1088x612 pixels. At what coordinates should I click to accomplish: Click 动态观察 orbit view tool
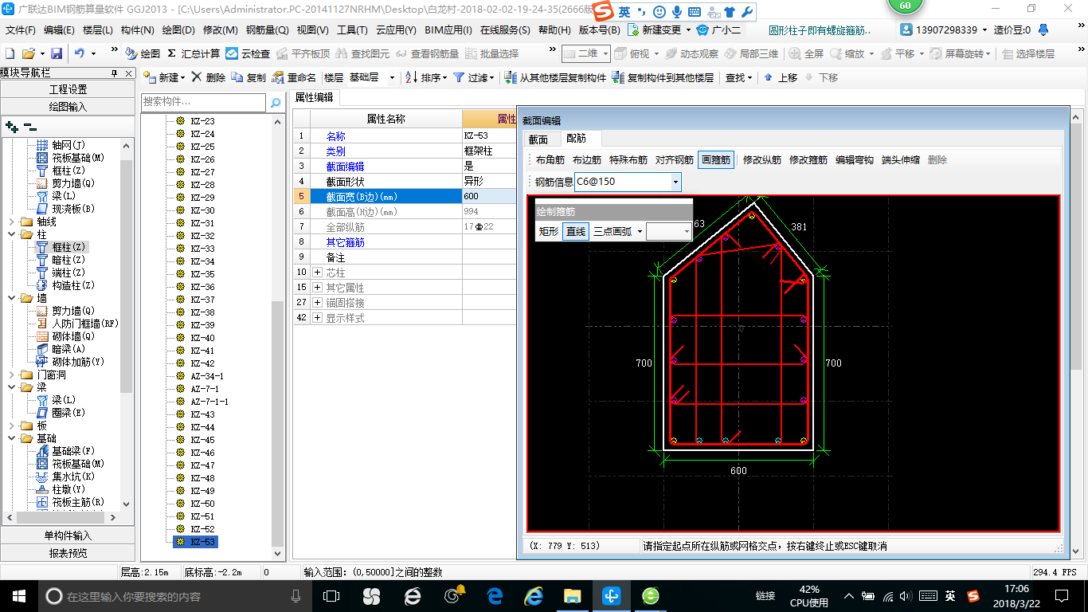pyautogui.click(x=691, y=53)
